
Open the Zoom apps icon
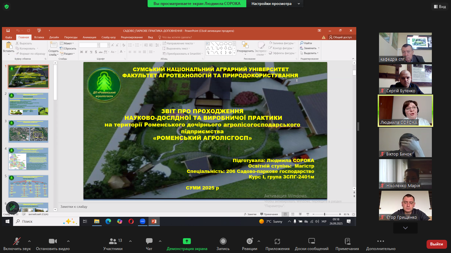(x=277, y=241)
